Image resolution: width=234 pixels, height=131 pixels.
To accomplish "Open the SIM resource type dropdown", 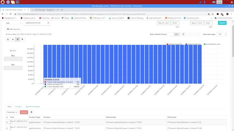I will click(x=14, y=23).
